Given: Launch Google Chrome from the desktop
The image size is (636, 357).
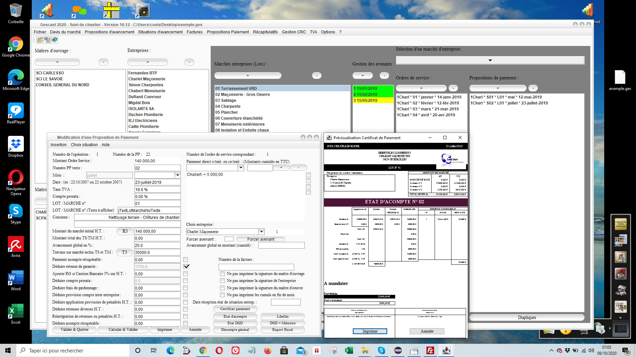Looking at the screenshot, I should (x=16, y=47).
